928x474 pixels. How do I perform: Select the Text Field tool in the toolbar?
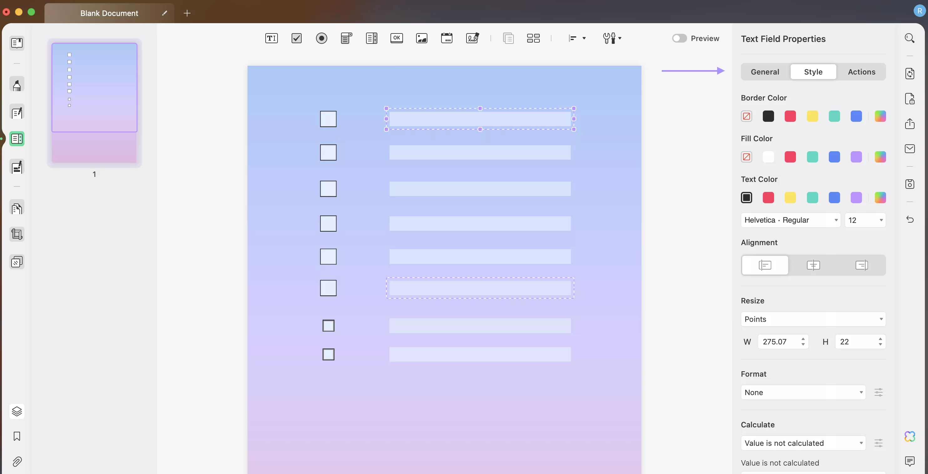pos(271,38)
